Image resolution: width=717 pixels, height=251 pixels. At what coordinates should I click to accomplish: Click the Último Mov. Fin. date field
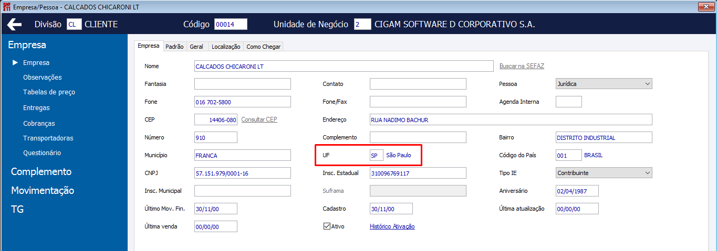[216, 209]
